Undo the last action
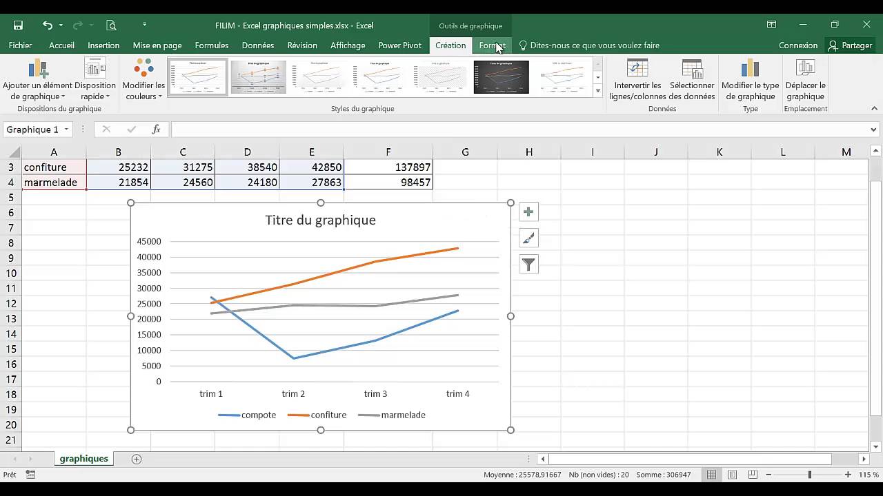 (x=47, y=25)
